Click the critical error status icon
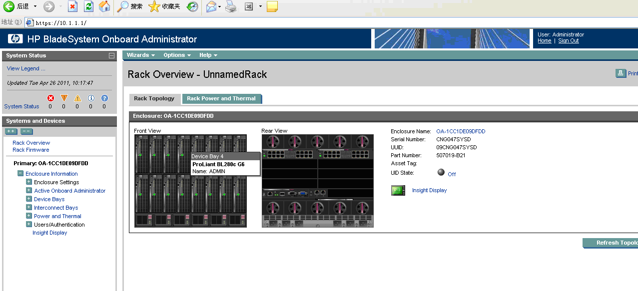The image size is (638, 291). [50, 98]
